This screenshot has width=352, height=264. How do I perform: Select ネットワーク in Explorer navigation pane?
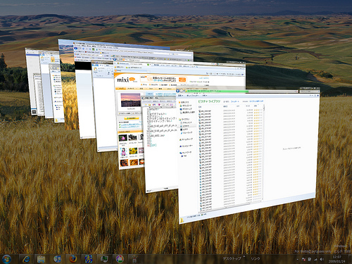pyautogui.click(x=186, y=153)
